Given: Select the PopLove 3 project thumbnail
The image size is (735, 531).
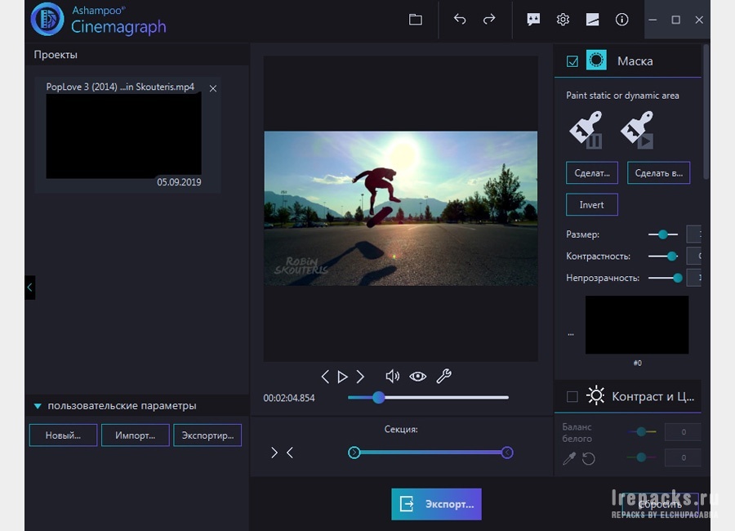Looking at the screenshot, I should pyautogui.click(x=124, y=136).
